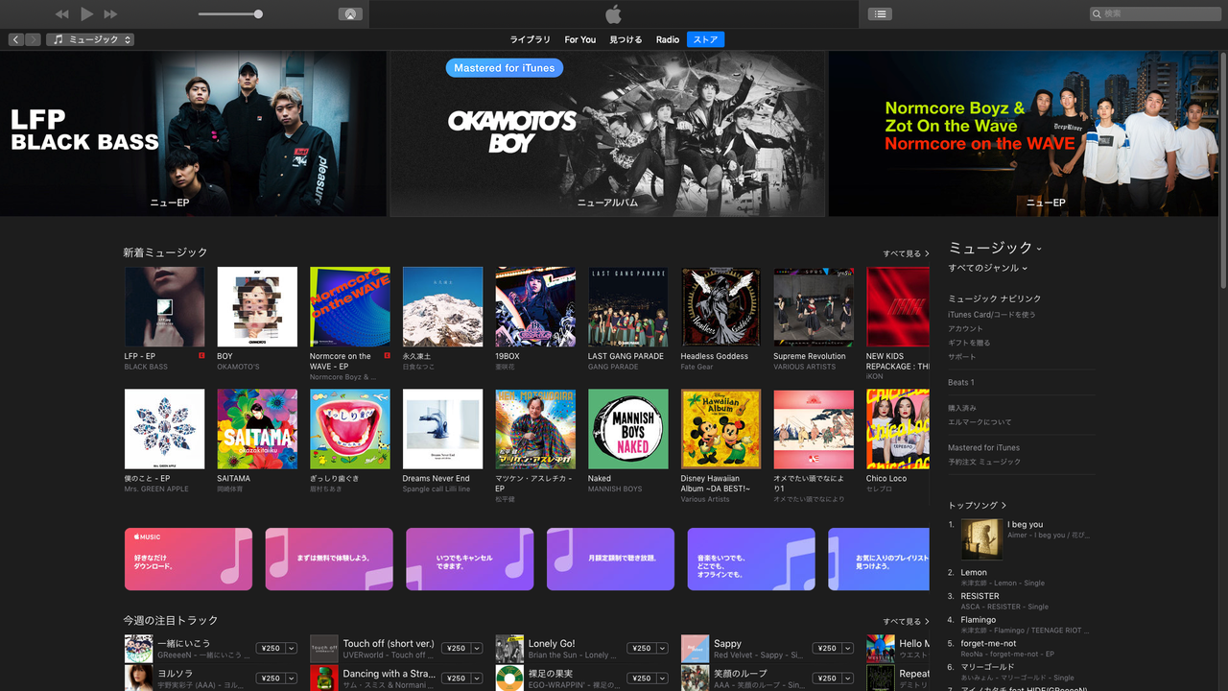The width and height of the screenshot is (1228, 691).
Task: Open the まずは無料で体験しよう promo card
Action: coord(329,559)
